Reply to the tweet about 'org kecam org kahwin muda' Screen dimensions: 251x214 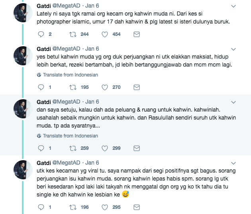(x=41, y=34)
